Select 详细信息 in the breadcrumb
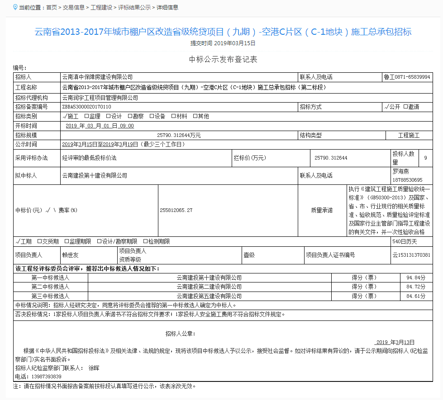Screen dimensions: 443x400 [167, 7]
